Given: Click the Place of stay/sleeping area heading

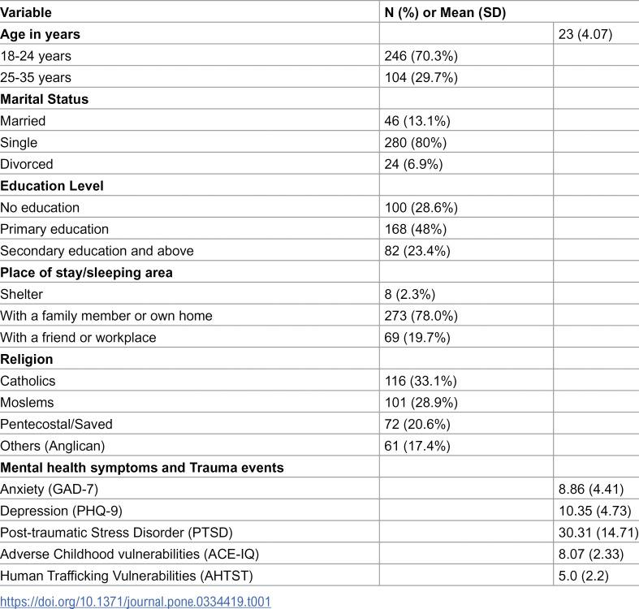Looking at the screenshot, I should click(x=86, y=272).
